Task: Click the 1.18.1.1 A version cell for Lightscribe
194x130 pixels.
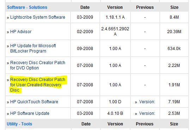Action: (x=115, y=17)
